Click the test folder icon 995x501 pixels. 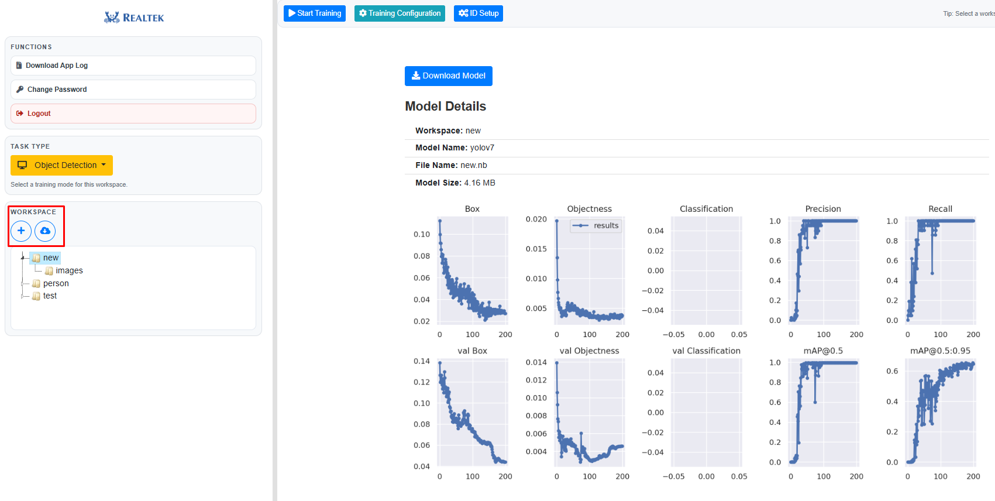36,296
